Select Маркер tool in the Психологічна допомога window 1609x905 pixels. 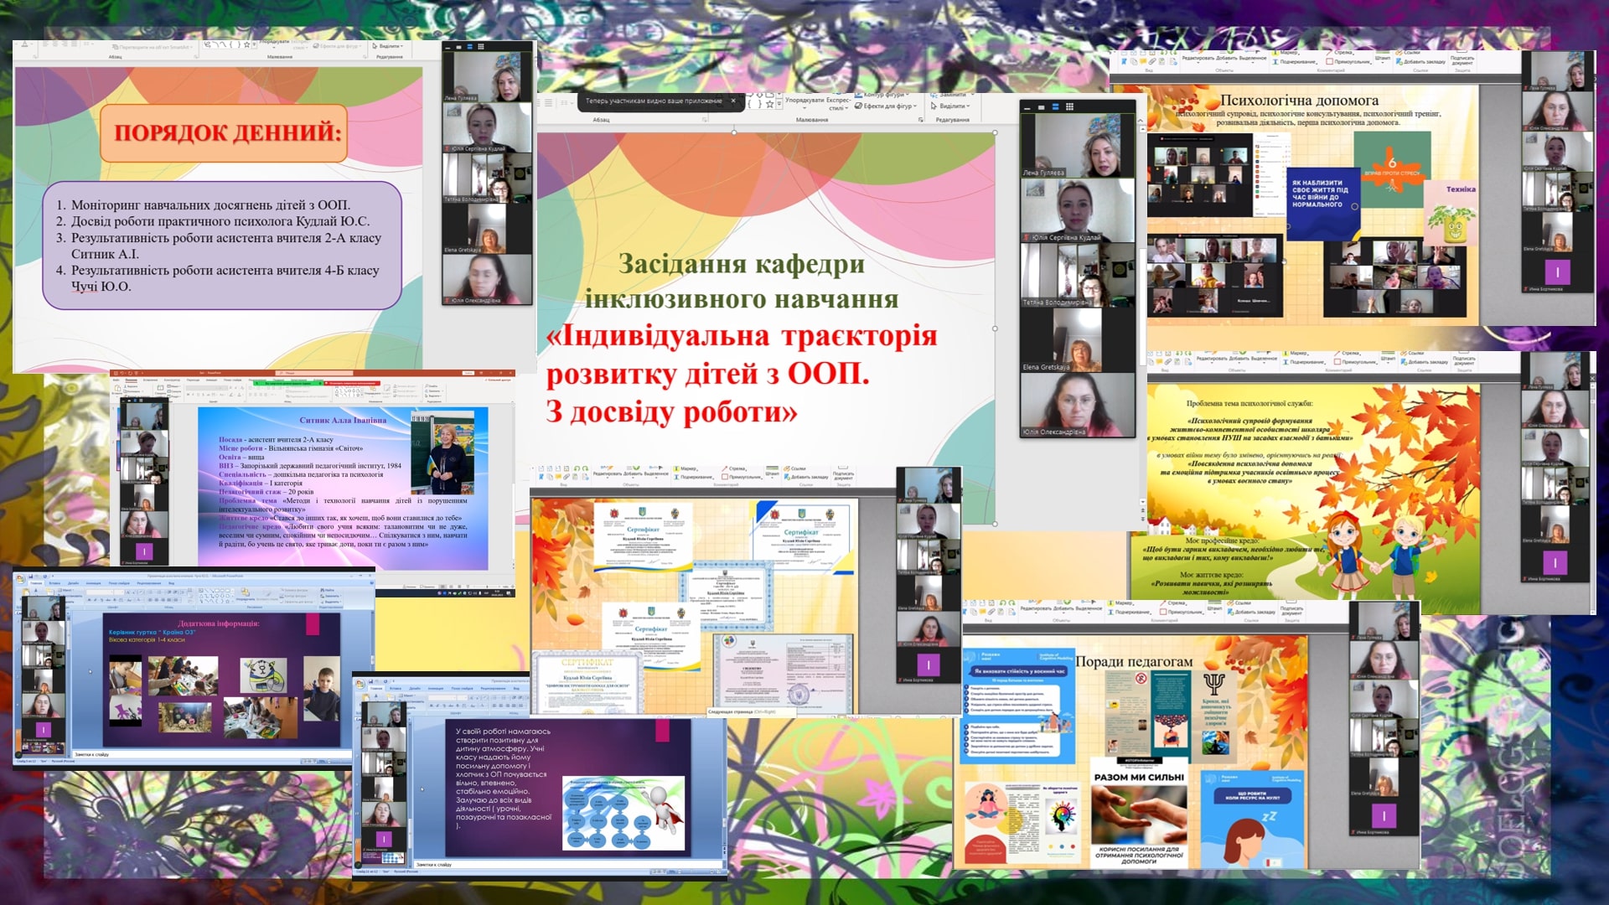click(x=1286, y=53)
